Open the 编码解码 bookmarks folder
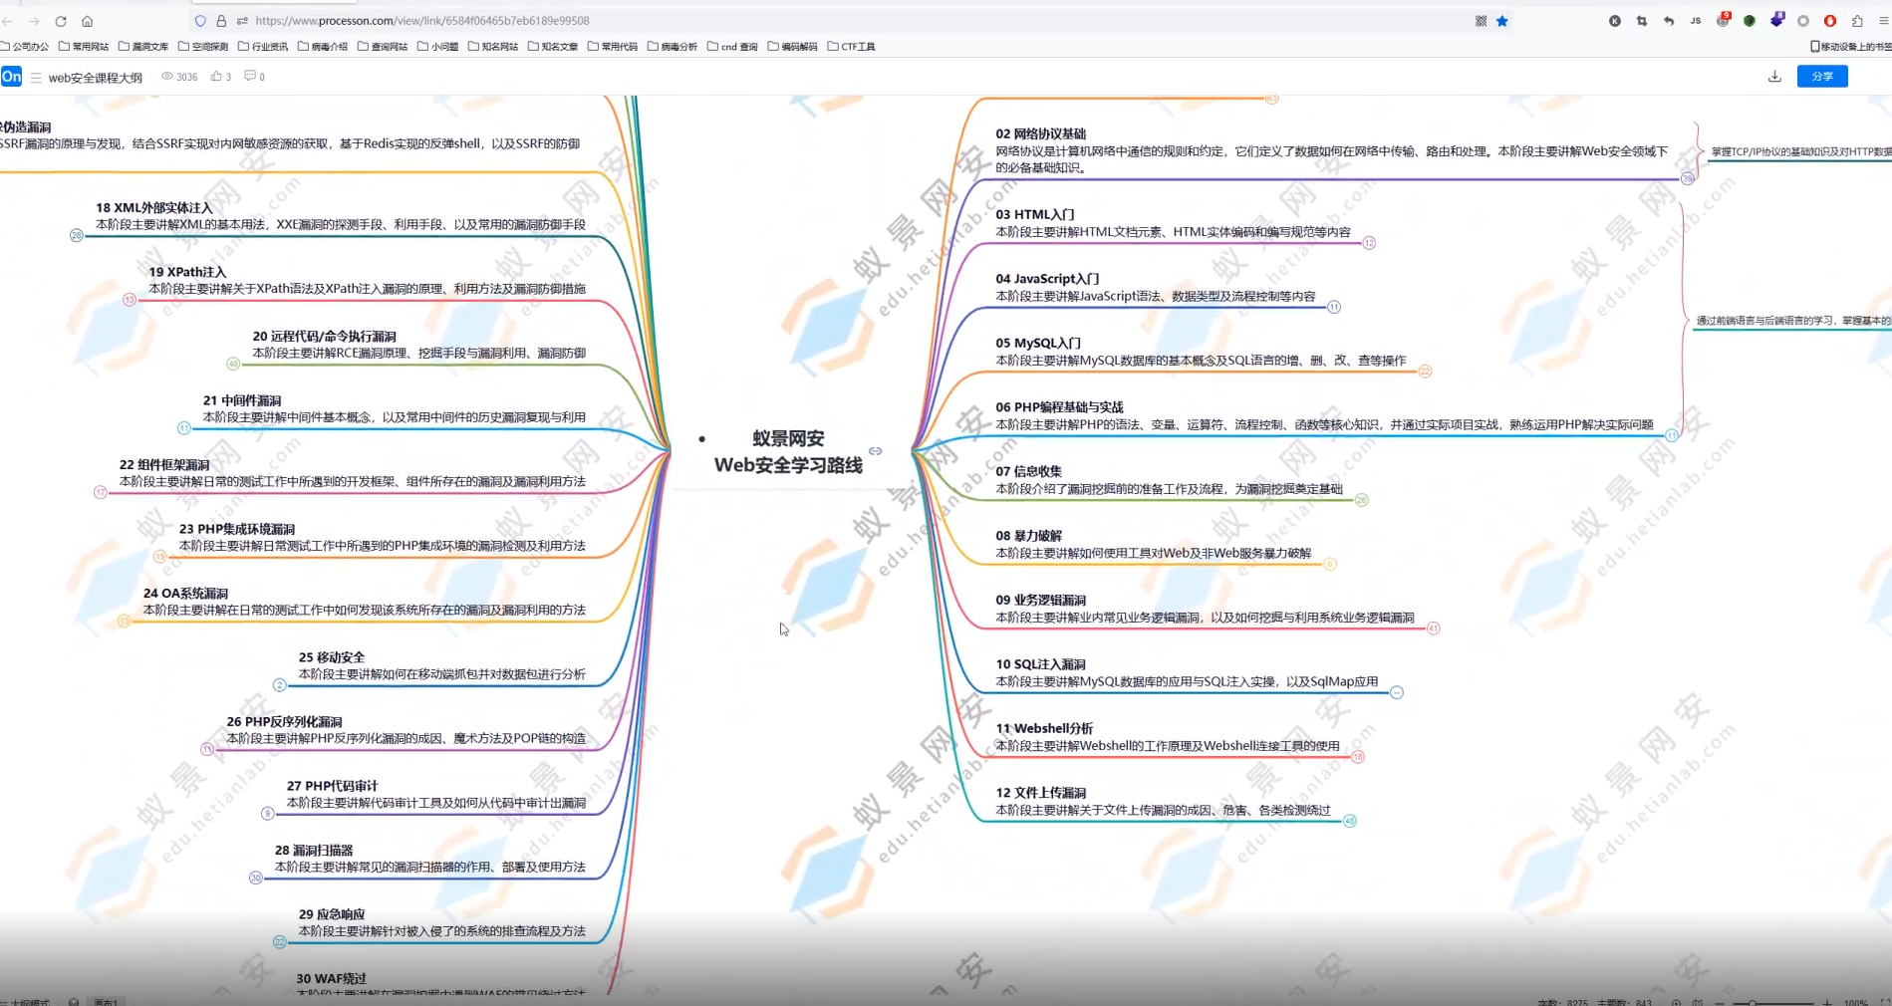Image resolution: width=1892 pixels, height=1006 pixels. pyautogui.click(x=793, y=47)
